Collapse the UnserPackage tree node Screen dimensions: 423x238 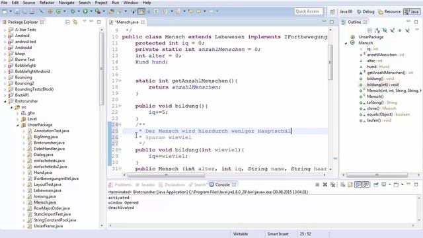(18, 125)
